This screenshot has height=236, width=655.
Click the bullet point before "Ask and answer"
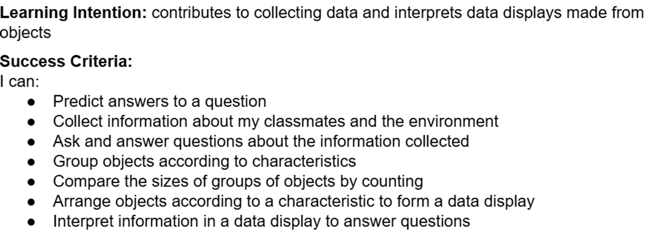point(33,142)
